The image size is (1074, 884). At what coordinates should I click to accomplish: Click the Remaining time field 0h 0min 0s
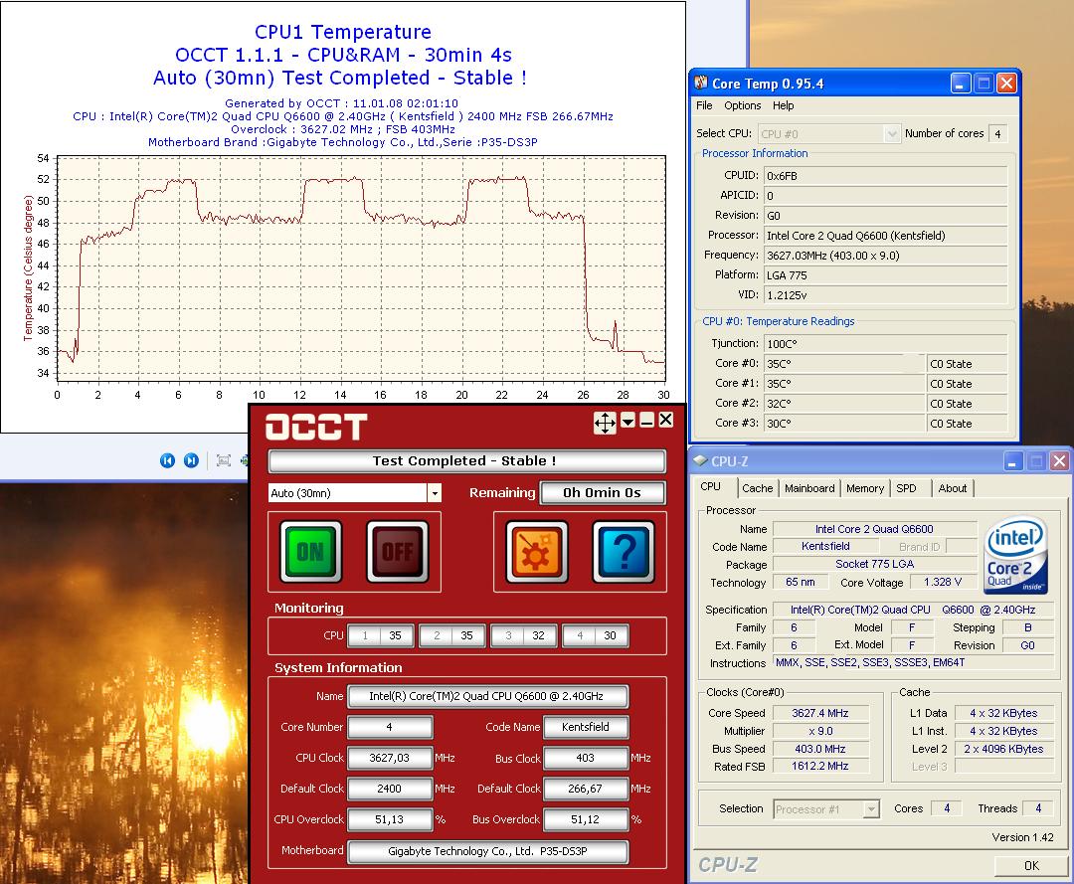[602, 493]
